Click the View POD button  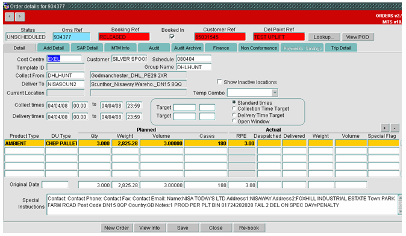click(358, 37)
